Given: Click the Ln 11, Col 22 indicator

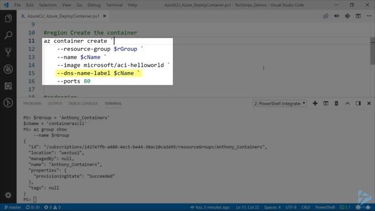Looking at the screenshot, I should tap(247, 207).
